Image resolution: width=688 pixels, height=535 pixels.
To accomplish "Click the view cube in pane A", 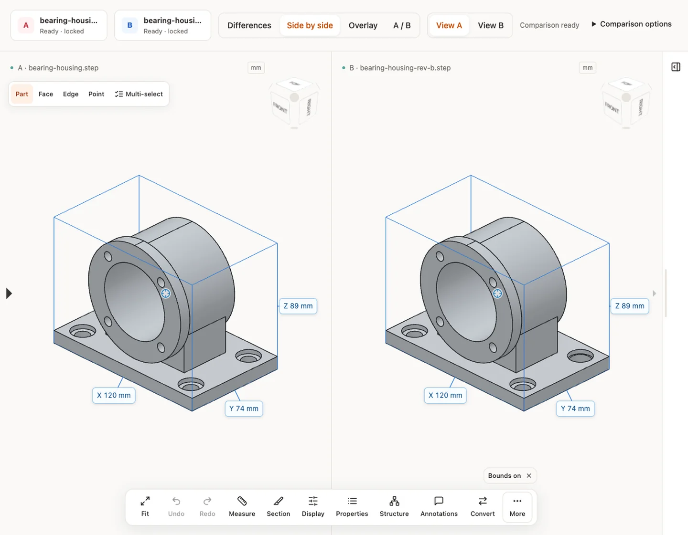I will pos(294,104).
